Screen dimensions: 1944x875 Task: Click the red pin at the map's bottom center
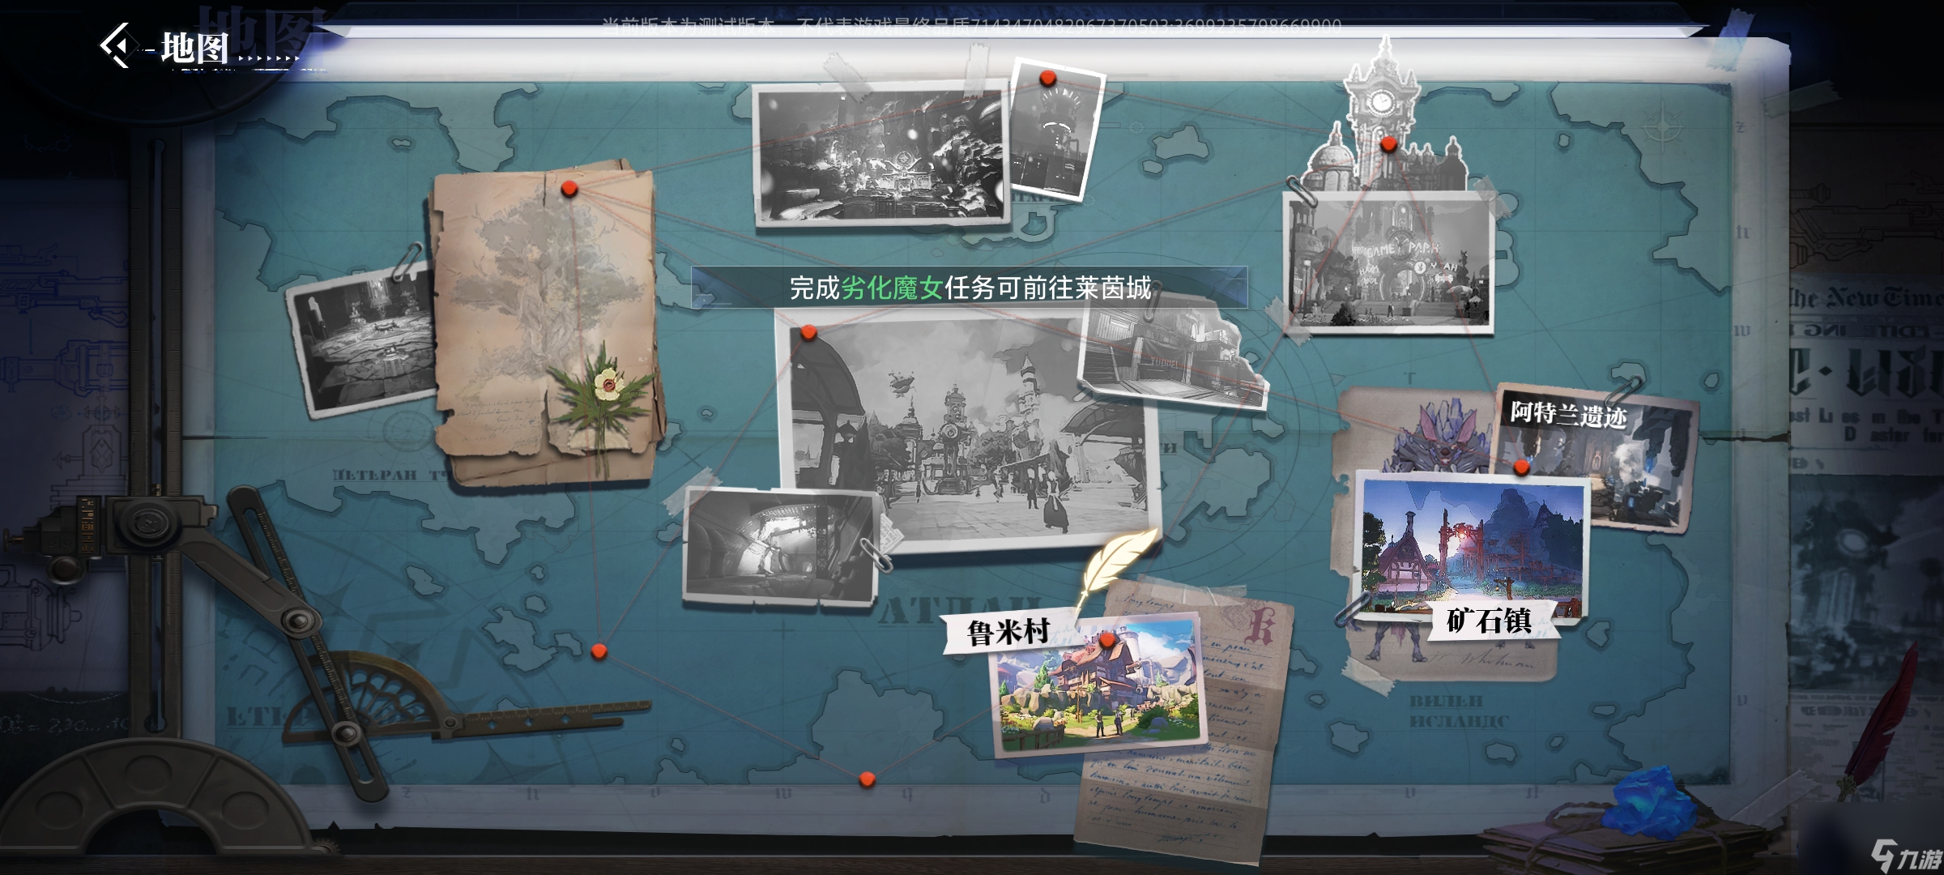click(x=866, y=779)
